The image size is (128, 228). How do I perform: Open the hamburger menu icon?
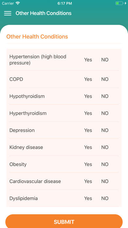(8, 13)
